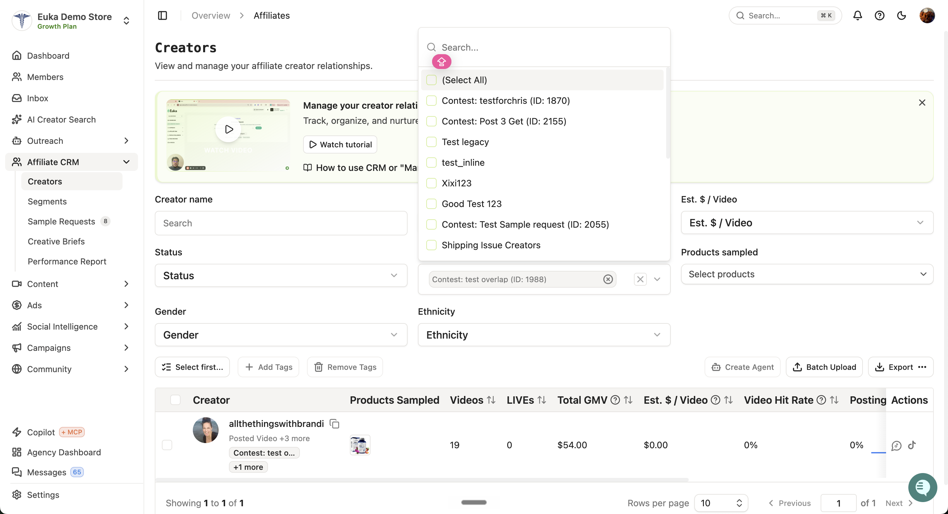Expand the Outreach menu

point(71,141)
